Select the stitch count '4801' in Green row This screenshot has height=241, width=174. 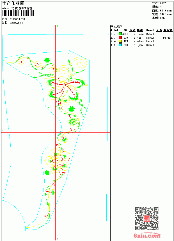click(125, 34)
